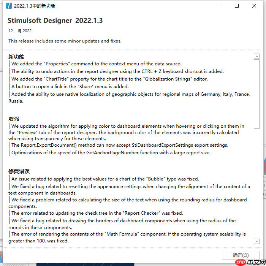Click the line about resetting appearance settings
The width and height of the screenshot is (266, 266).
(129, 190)
